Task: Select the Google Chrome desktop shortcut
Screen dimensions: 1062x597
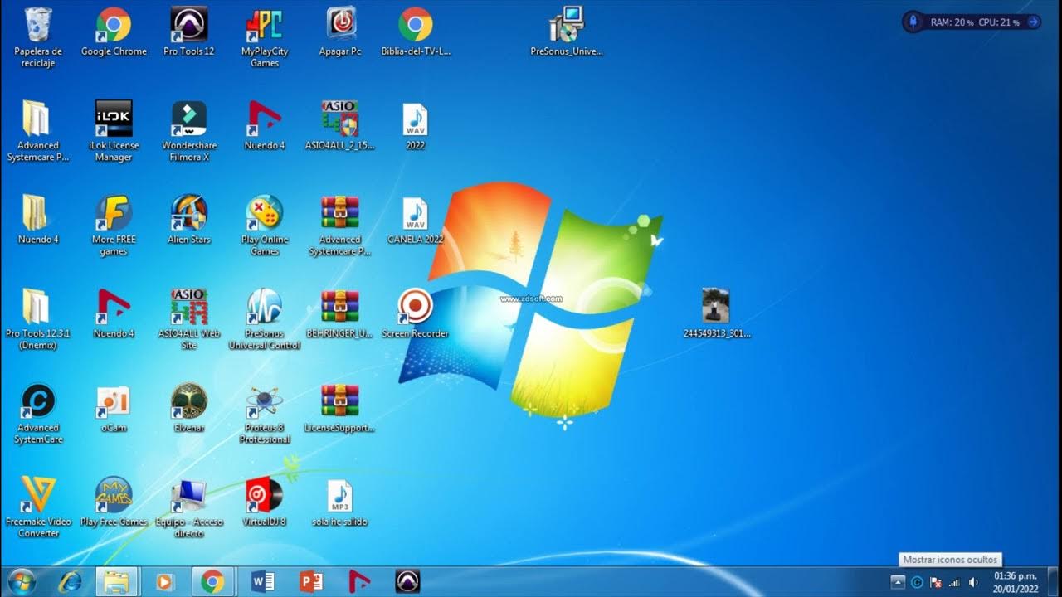Action: (114, 32)
